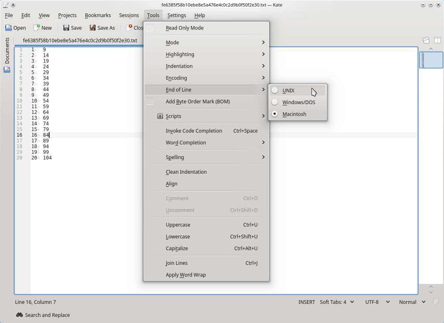Expand the Spelling submenu
Screen dimensions: 444x323
coord(206,157)
